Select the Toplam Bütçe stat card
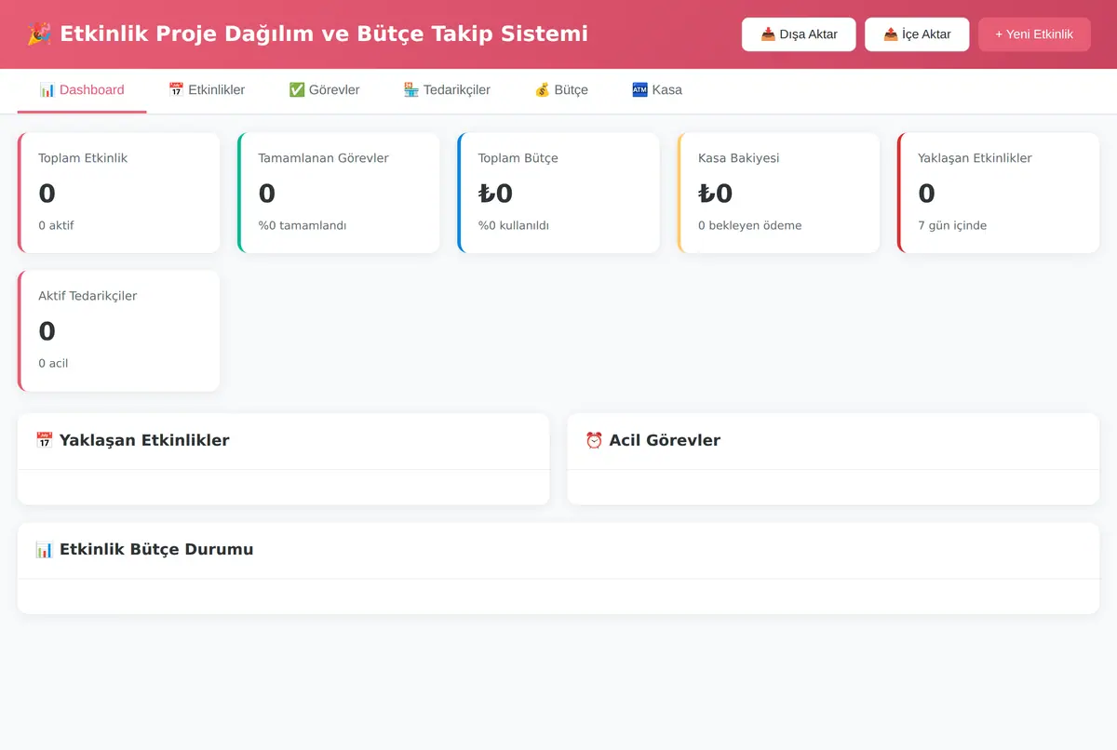Viewport: 1117px width, 750px height. click(558, 193)
